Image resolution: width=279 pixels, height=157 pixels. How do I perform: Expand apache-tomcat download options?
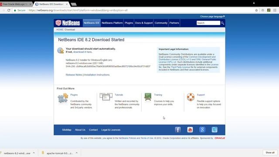coord(77,153)
